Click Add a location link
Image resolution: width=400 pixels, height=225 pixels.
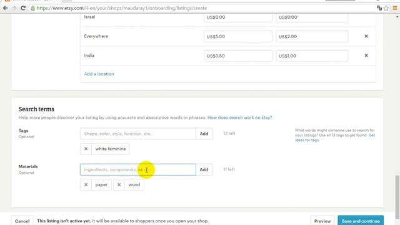click(99, 74)
